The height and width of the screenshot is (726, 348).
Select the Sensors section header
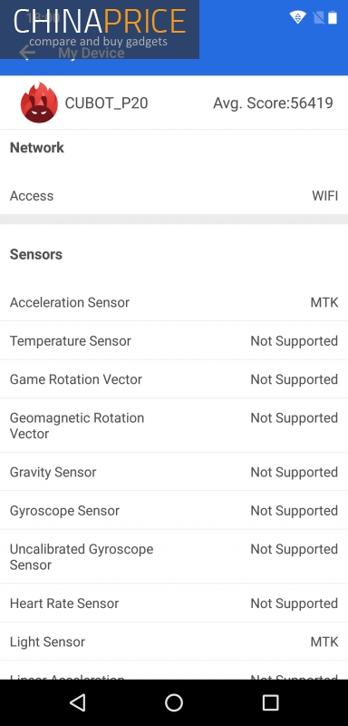click(36, 254)
